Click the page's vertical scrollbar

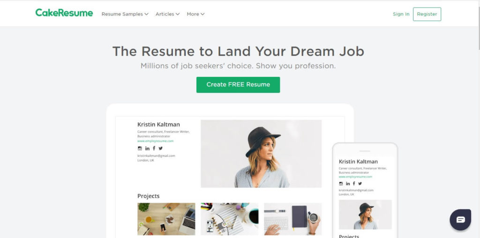point(479,119)
